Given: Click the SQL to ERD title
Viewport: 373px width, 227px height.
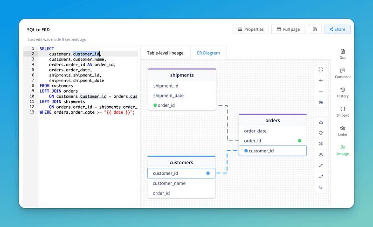Looking at the screenshot, I should [x=38, y=30].
